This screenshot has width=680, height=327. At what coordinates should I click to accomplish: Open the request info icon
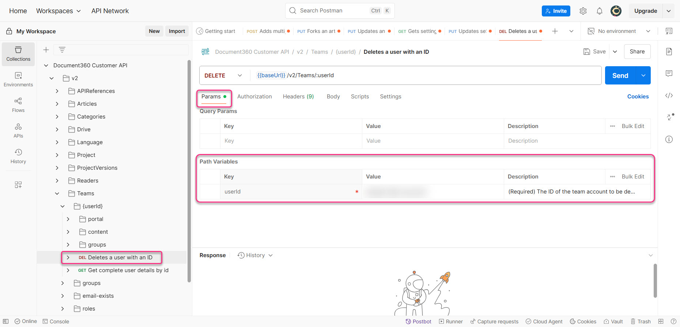(x=669, y=139)
